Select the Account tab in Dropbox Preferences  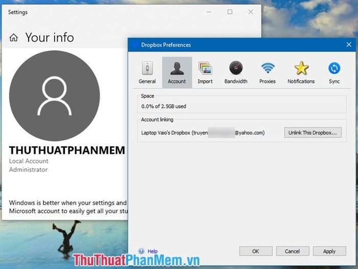(177, 73)
